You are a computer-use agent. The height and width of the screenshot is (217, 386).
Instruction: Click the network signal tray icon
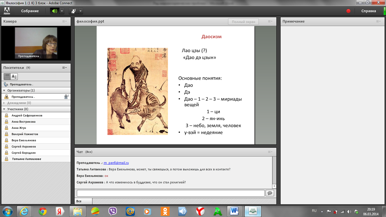(x=342, y=211)
